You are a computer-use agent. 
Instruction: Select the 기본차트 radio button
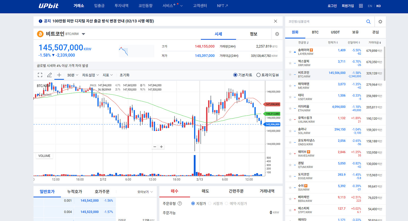click(x=235, y=75)
